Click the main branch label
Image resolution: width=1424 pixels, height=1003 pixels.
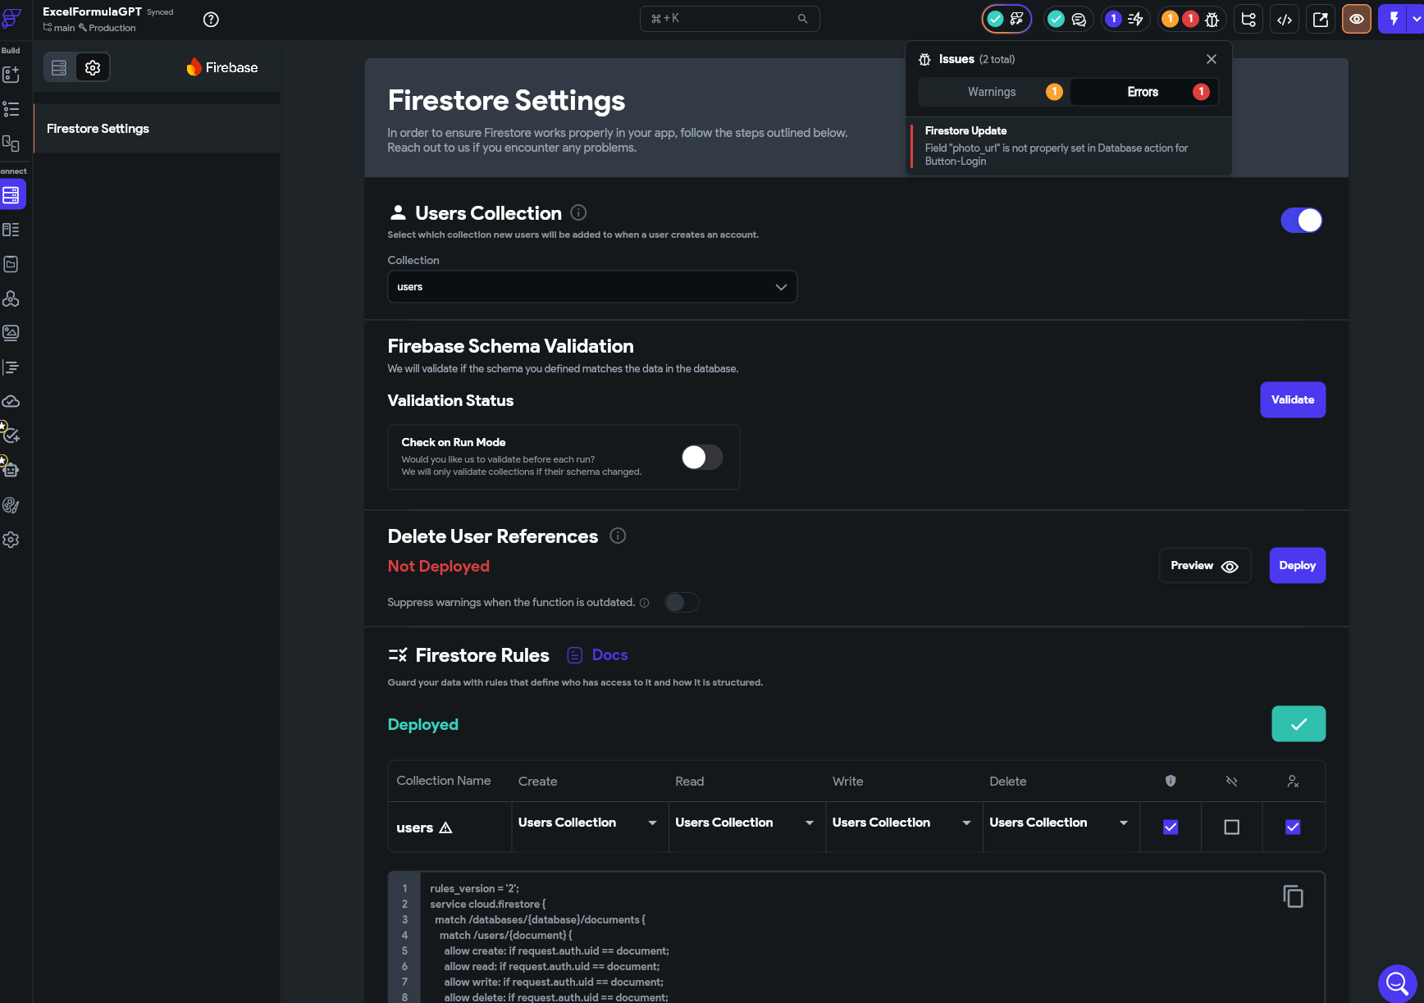pyautogui.click(x=59, y=28)
